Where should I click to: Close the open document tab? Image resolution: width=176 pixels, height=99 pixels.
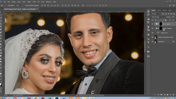(x=38, y=9)
